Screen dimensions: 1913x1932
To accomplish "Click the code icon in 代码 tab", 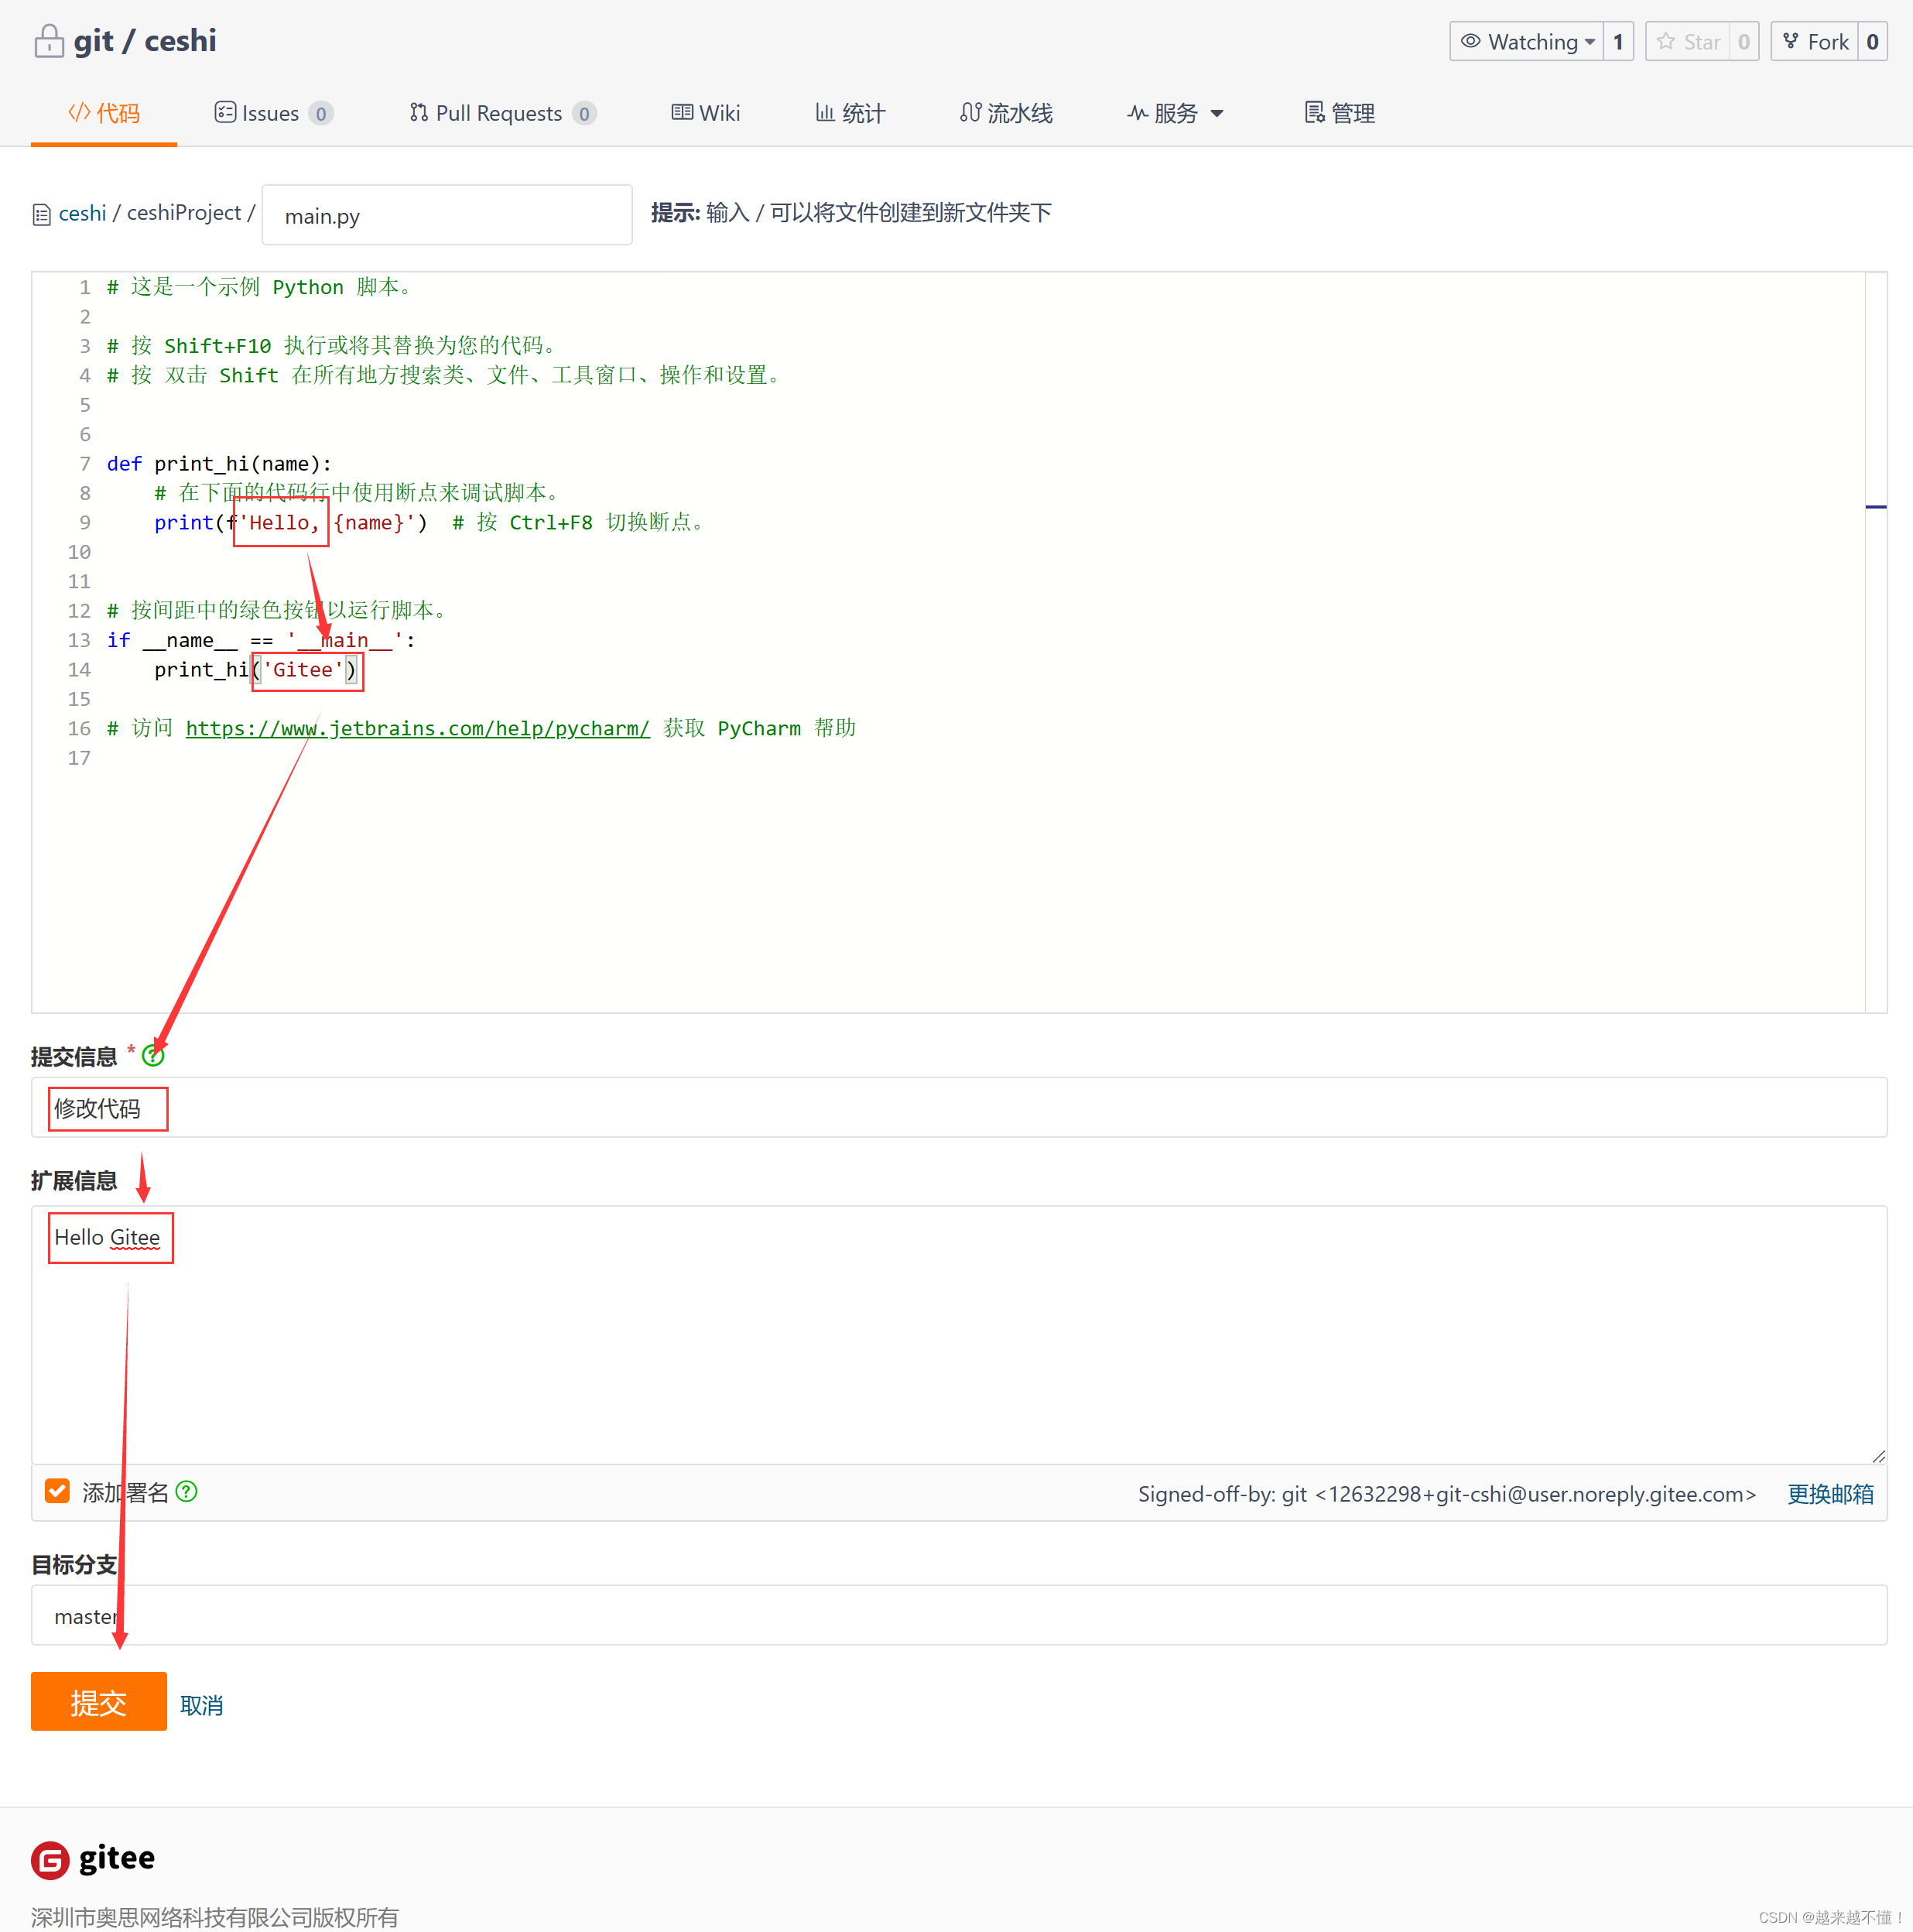I will (x=79, y=112).
